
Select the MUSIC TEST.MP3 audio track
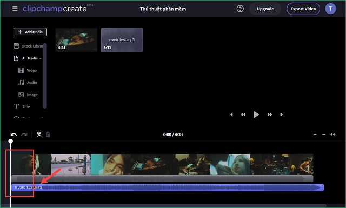[168, 187]
